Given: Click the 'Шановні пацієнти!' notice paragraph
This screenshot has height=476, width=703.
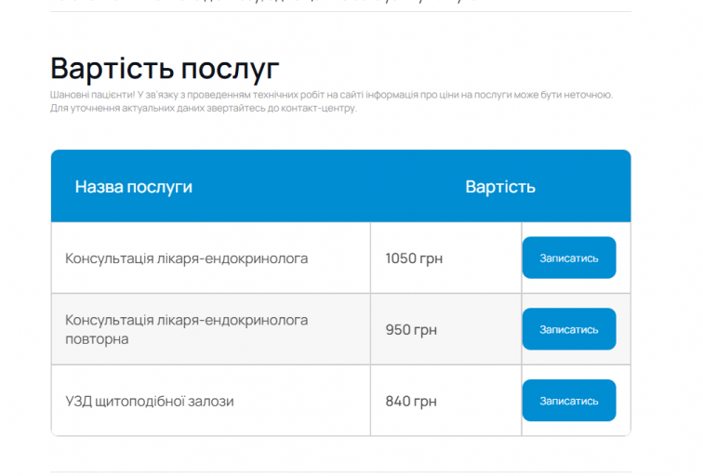Looking at the screenshot, I should (331, 101).
